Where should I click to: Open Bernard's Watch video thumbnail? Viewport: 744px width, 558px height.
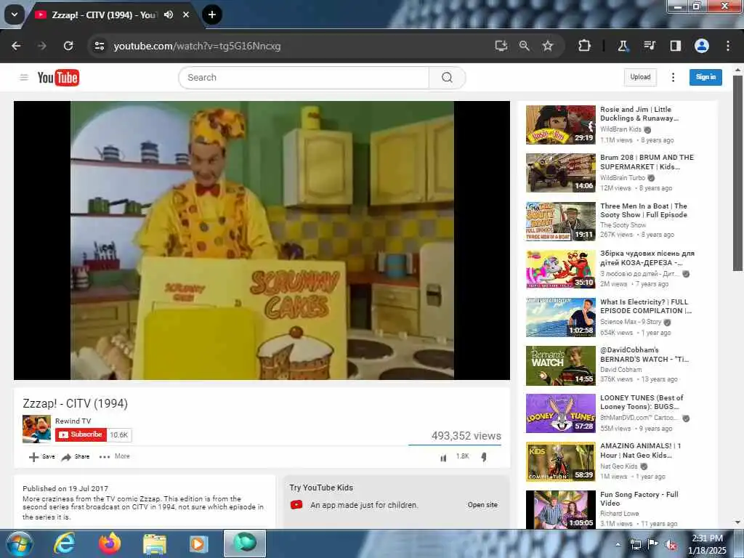(560, 365)
